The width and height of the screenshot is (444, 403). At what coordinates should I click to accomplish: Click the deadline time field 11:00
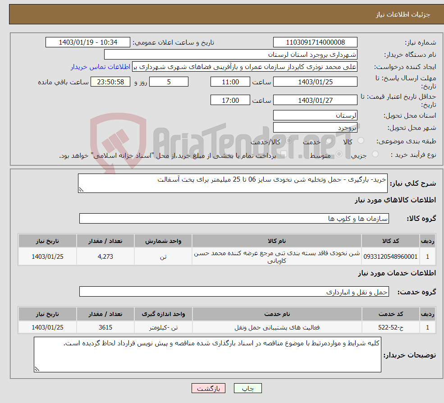pos(230,82)
